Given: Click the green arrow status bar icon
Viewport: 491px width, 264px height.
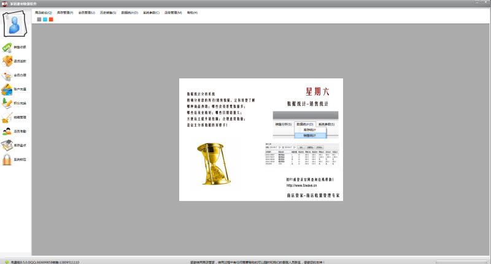Looking at the screenshot, I should tap(6, 262).
